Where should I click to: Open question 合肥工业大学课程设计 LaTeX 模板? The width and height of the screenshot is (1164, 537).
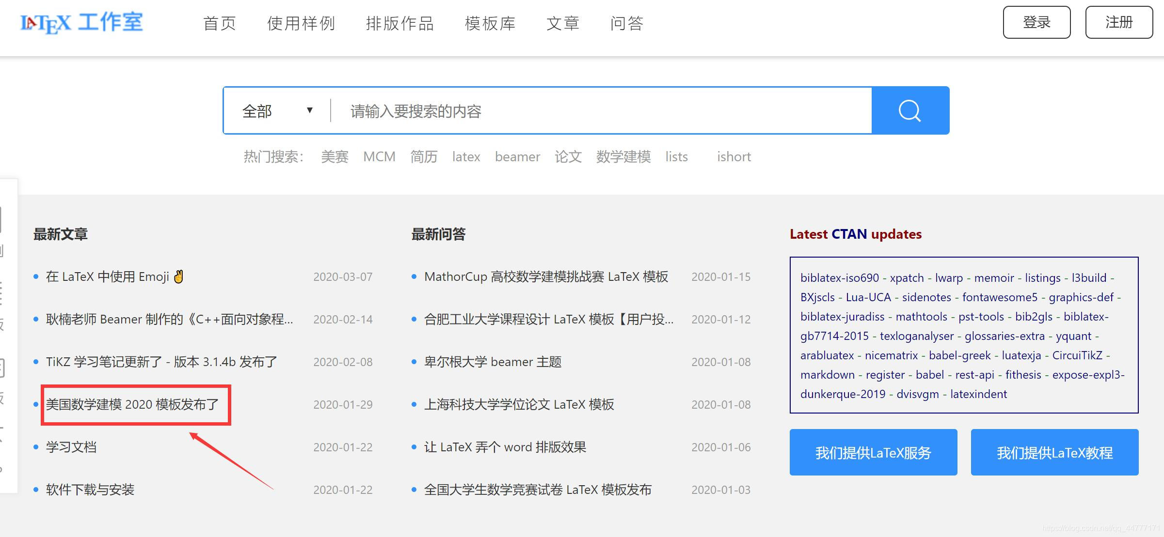(549, 319)
